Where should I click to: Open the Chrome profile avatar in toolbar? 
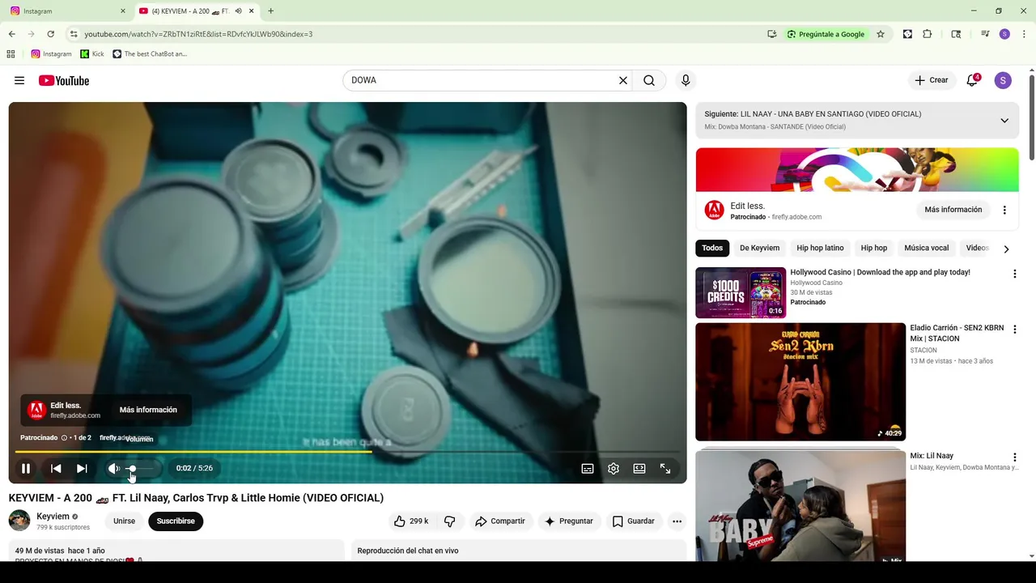(1004, 34)
